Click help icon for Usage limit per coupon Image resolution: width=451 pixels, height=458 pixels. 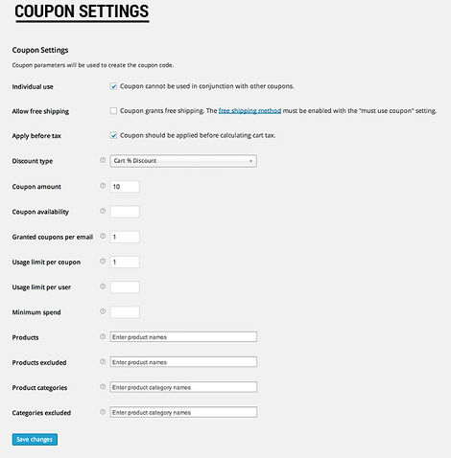click(103, 262)
